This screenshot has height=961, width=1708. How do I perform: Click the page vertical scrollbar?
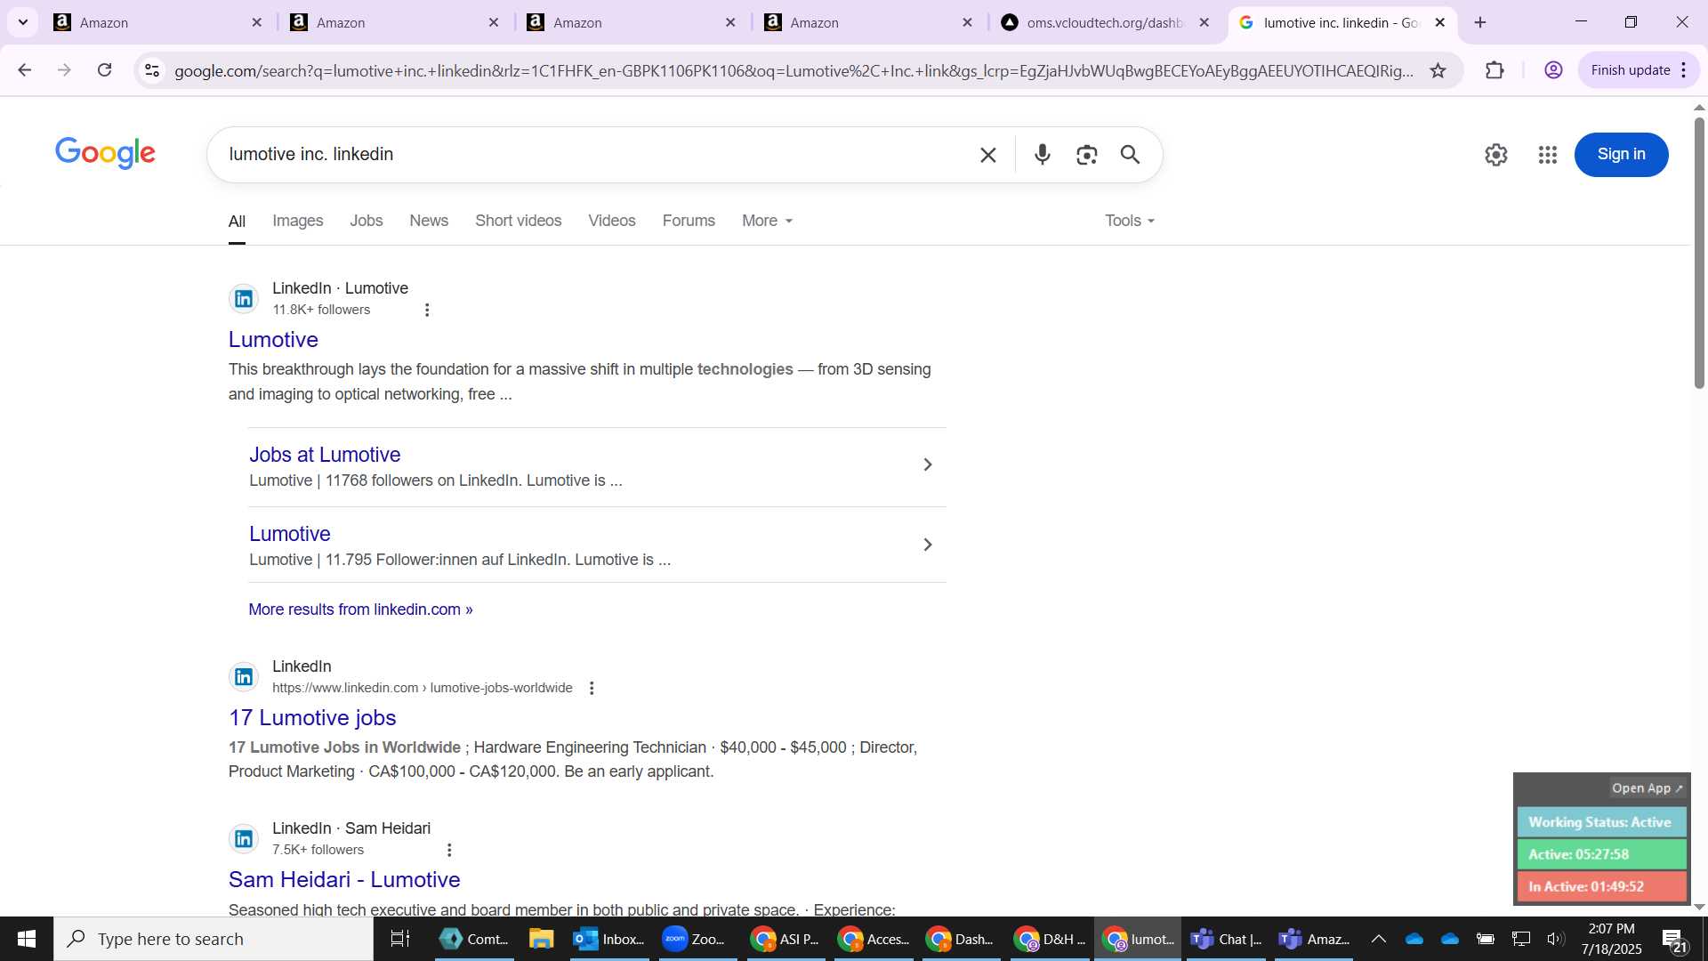(x=1699, y=254)
